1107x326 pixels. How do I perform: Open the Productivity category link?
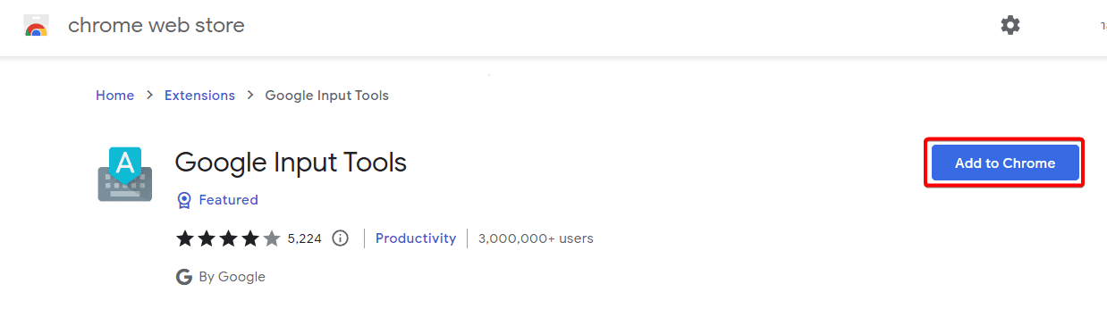(x=416, y=238)
